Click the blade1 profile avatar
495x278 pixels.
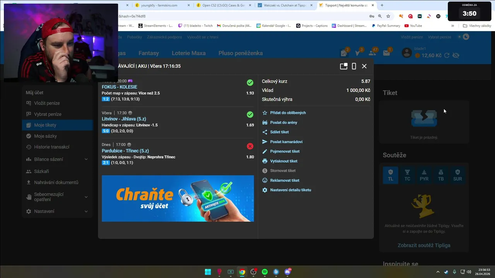406,53
